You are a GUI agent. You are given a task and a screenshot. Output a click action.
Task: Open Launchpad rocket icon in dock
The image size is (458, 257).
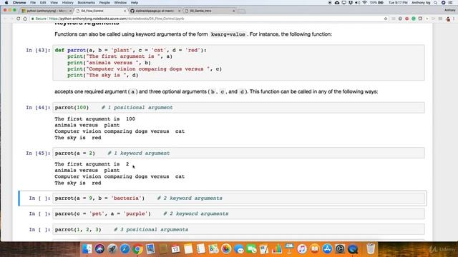(x=112, y=249)
